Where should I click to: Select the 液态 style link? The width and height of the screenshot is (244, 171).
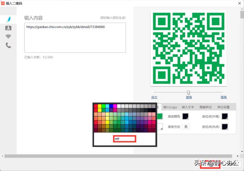154,97
